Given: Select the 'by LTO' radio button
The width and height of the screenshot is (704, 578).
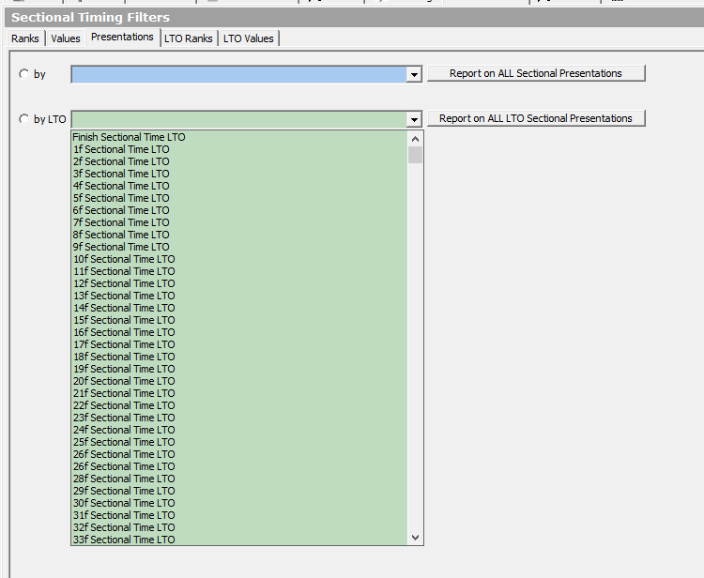Looking at the screenshot, I should [23, 119].
